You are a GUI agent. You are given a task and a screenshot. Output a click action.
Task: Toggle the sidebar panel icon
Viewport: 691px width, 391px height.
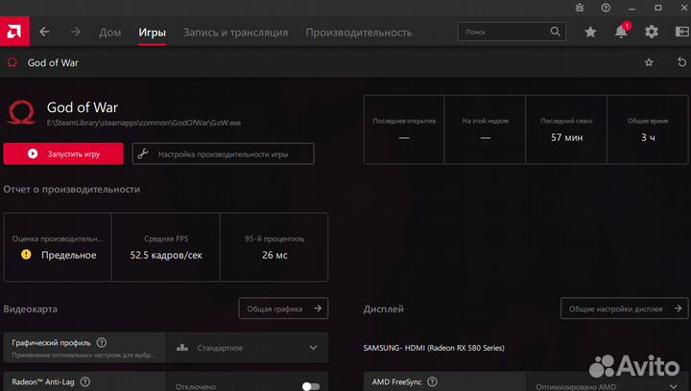point(682,32)
